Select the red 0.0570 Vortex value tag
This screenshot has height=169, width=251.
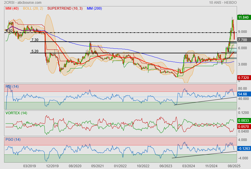tap(243, 127)
